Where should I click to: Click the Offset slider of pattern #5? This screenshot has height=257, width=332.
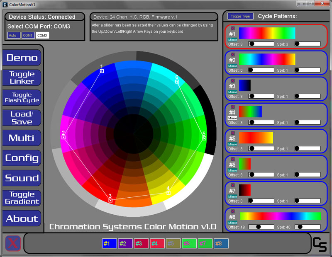tap(261, 148)
